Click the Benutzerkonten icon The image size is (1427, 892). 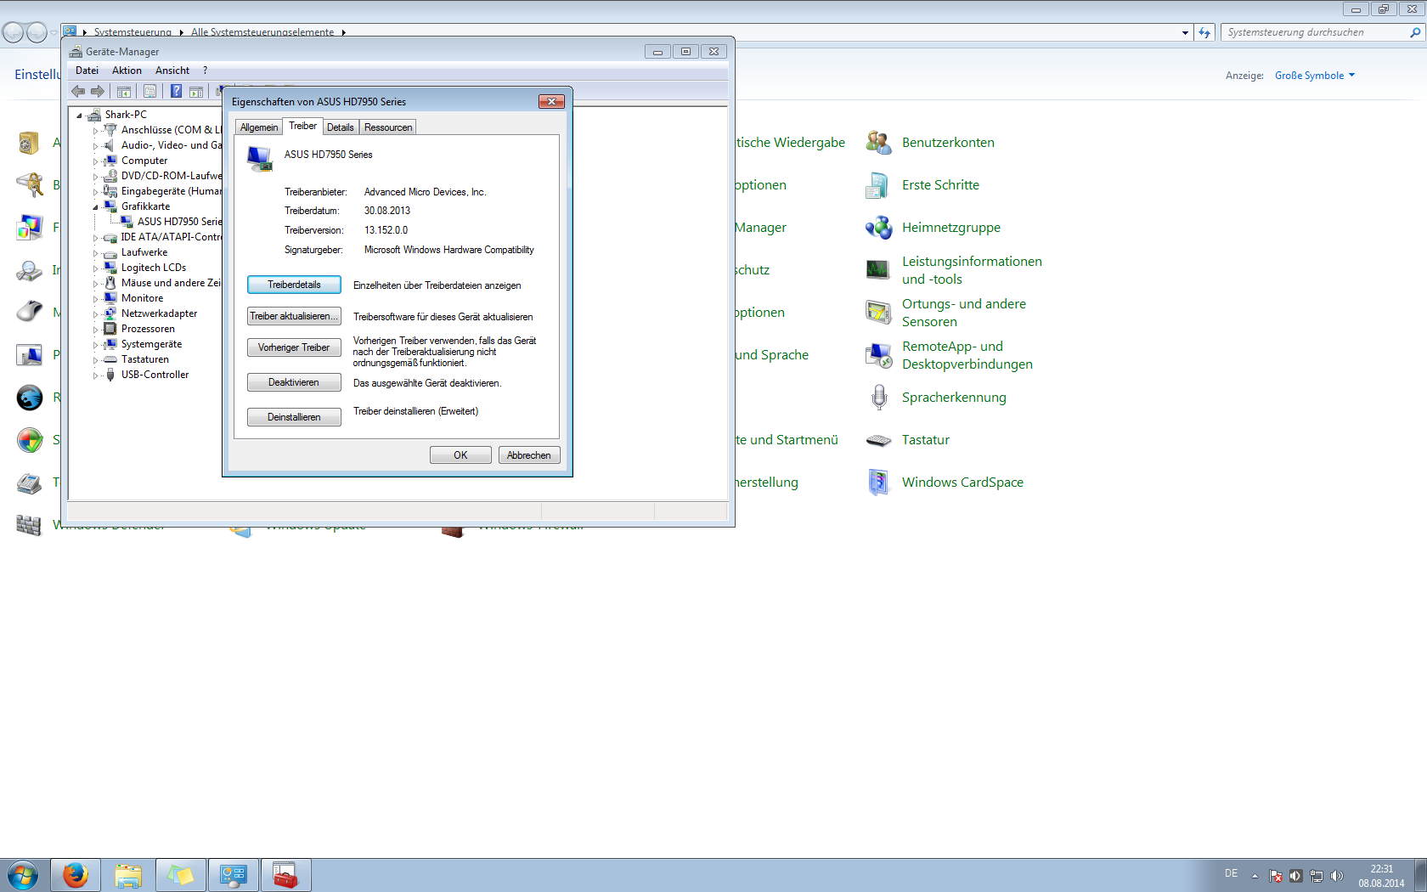pyautogui.click(x=878, y=143)
